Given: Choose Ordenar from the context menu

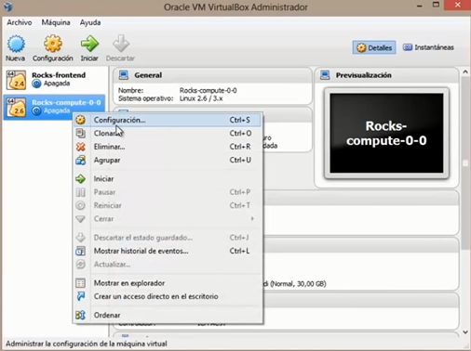Looking at the screenshot, I should click(168, 315).
